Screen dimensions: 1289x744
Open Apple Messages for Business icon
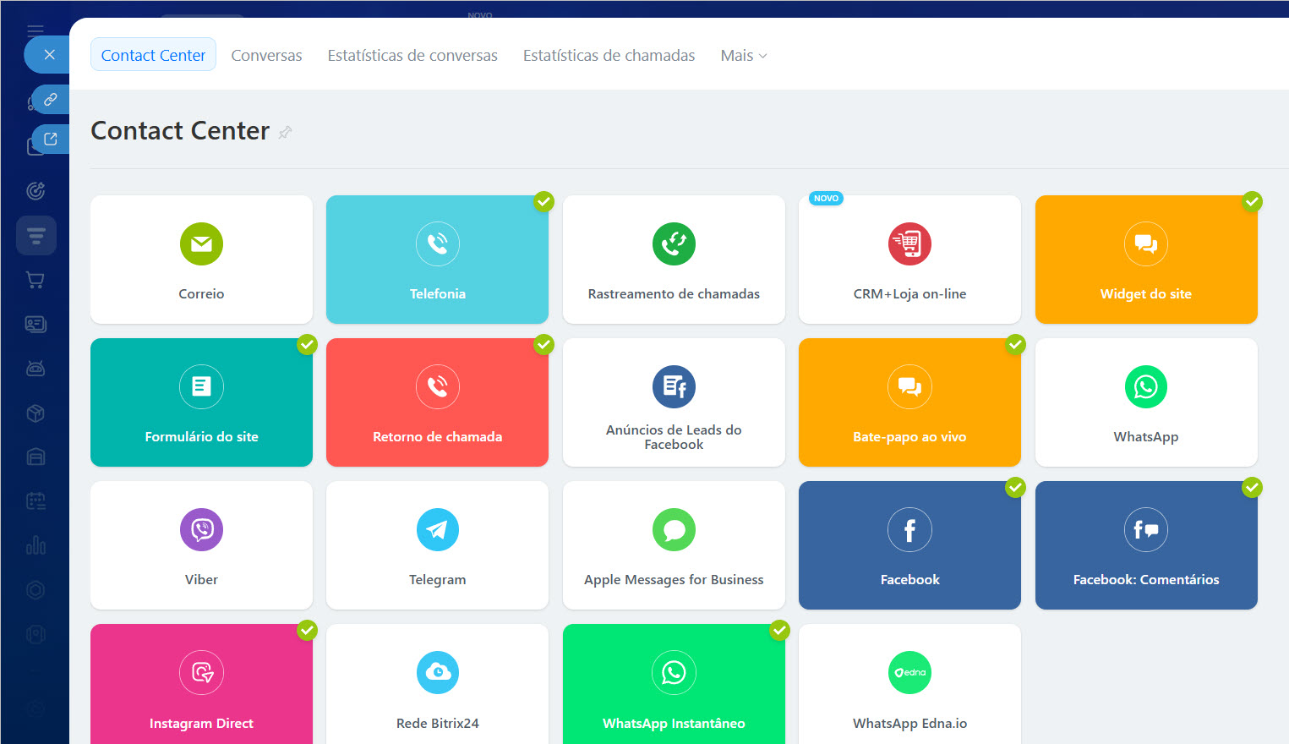674,530
